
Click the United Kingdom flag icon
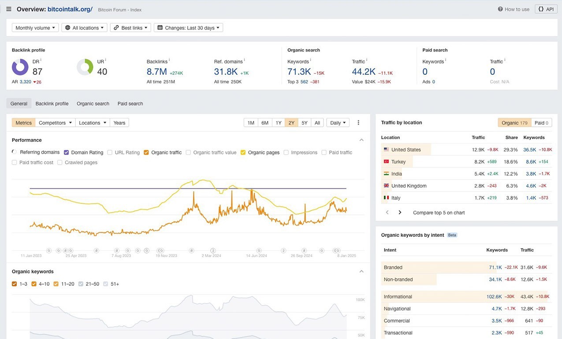click(387, 186)
